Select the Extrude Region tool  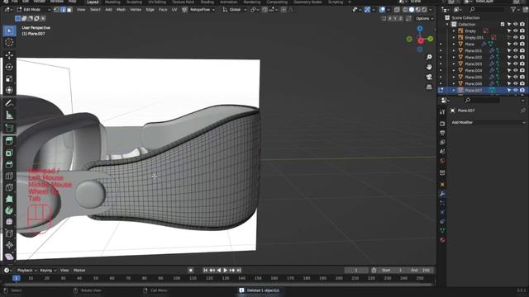[x=9, y=141]
